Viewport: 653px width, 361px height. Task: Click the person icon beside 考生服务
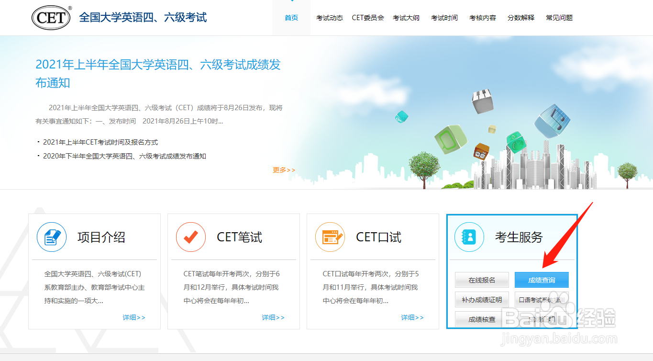tap(469, 237)
